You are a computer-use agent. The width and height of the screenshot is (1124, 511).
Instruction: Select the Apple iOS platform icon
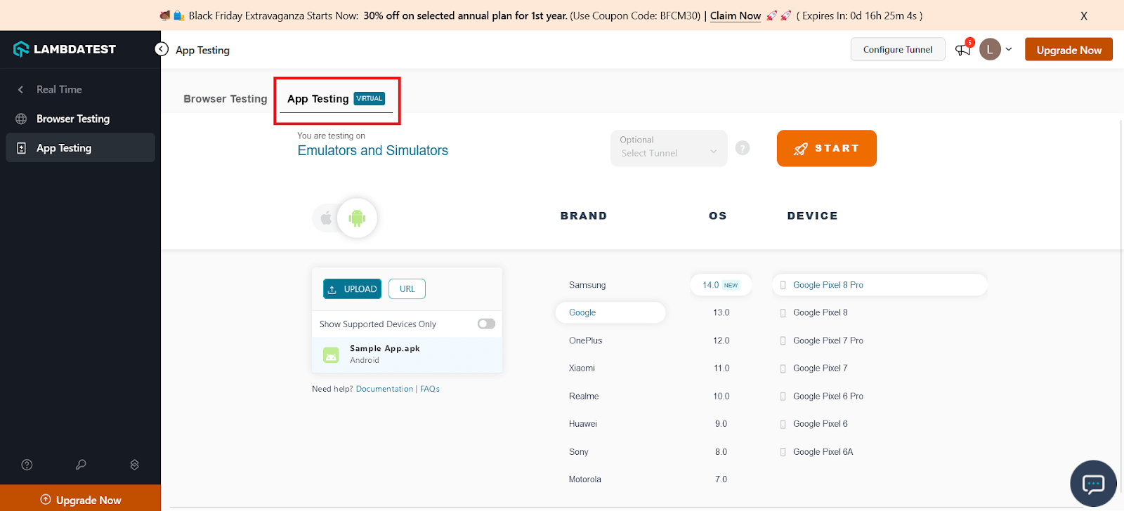[x=326, y=218]
